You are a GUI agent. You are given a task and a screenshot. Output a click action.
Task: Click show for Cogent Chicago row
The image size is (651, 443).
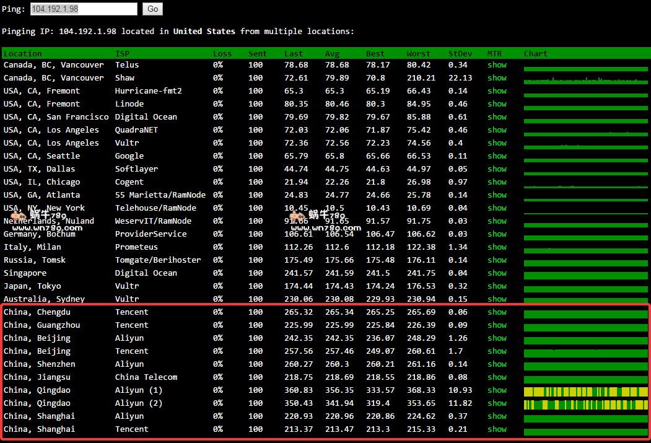point(497,182)
